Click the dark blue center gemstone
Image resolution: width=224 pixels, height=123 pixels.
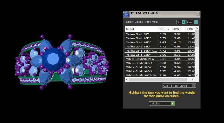pos(54,60)
